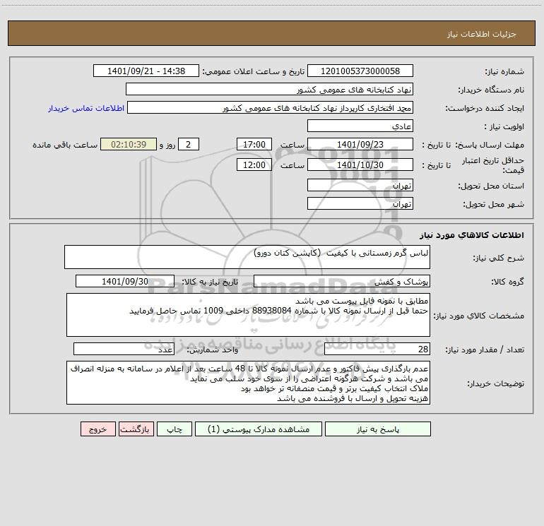Click deadline time field 17:00
The image size is (544, 526).
pos(254,145)
